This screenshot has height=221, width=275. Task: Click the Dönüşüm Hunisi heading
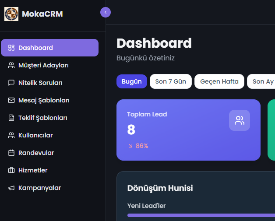click(160, 188)
